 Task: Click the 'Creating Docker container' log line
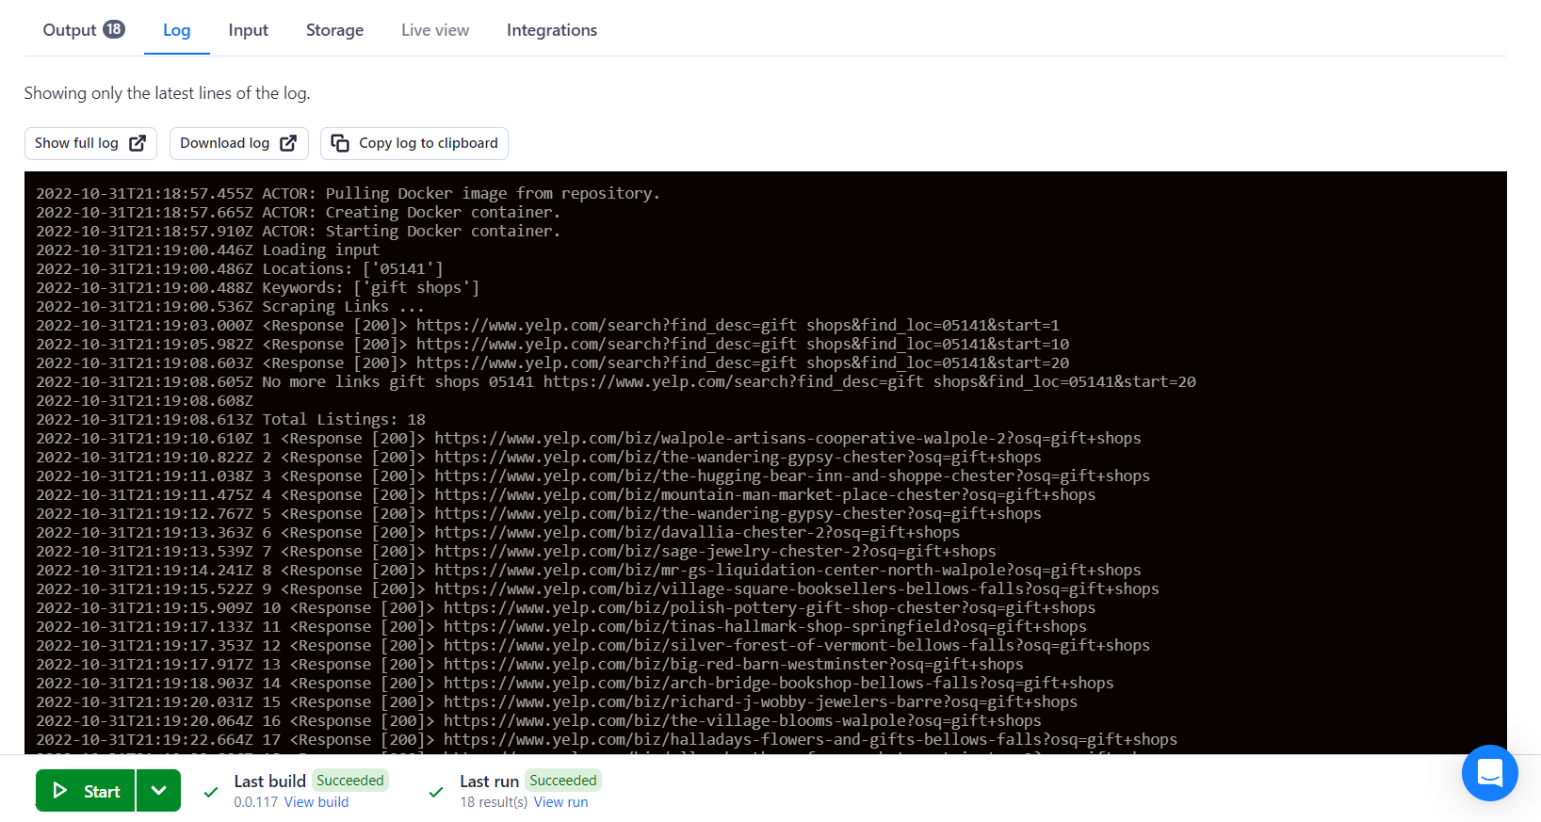click(299, 213)
